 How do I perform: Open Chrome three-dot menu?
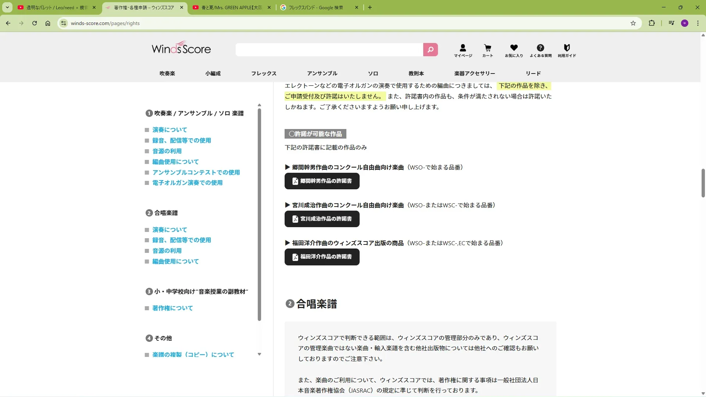click(x=698, y=23)
